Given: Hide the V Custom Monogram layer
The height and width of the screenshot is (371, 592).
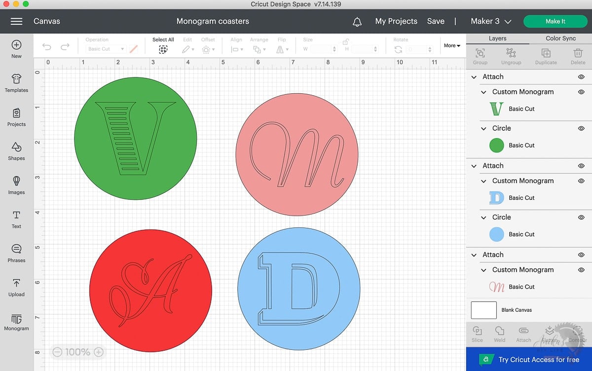Looking at the screenshot, I should click(x=581, y=92).
